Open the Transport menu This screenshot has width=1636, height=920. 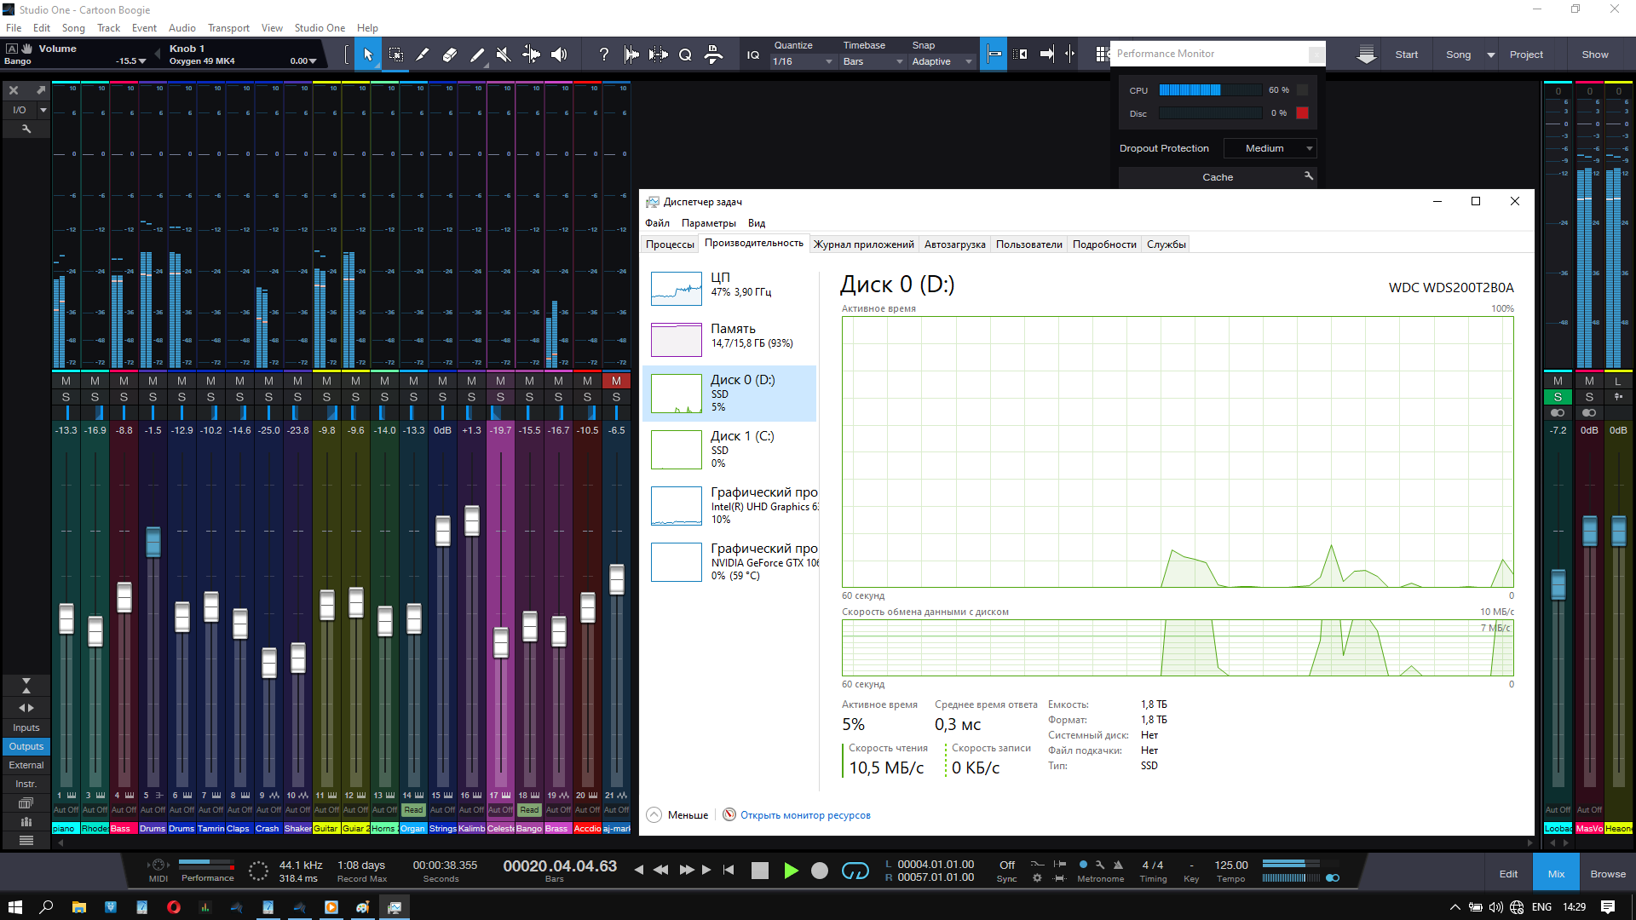228,28
